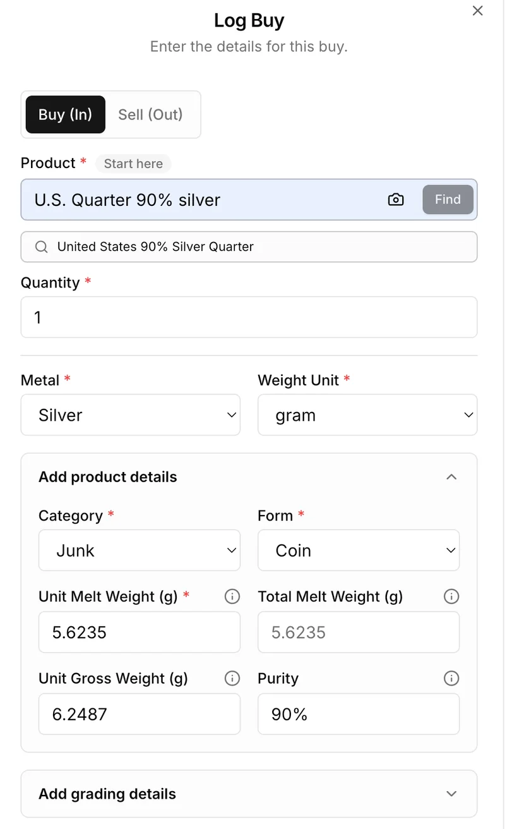Open the Category dropdown showing Junk
Viewport: 505px width, 829px height.
[140, 550]
